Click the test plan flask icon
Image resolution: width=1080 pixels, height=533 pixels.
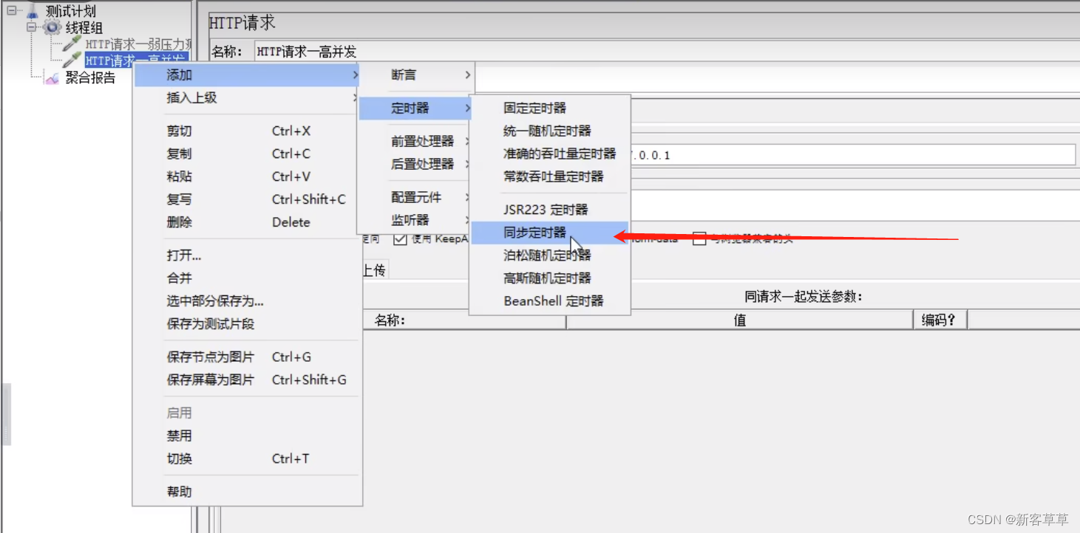(x=31, y=11)
